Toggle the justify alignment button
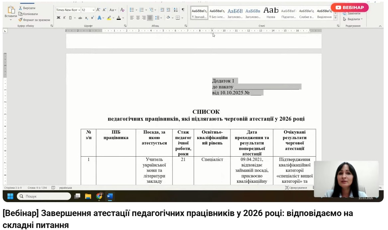The width and height of the screenshot is (388, 230). (150, 18)
